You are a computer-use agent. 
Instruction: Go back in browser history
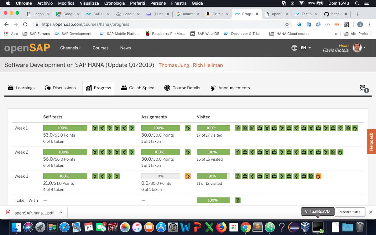(x=7, y=24)
